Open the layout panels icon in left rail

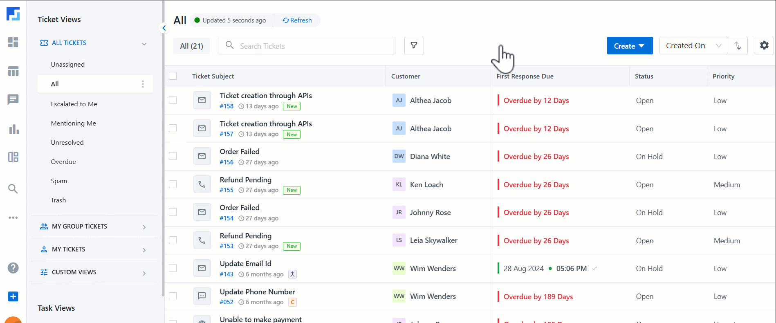coord(13,157)
